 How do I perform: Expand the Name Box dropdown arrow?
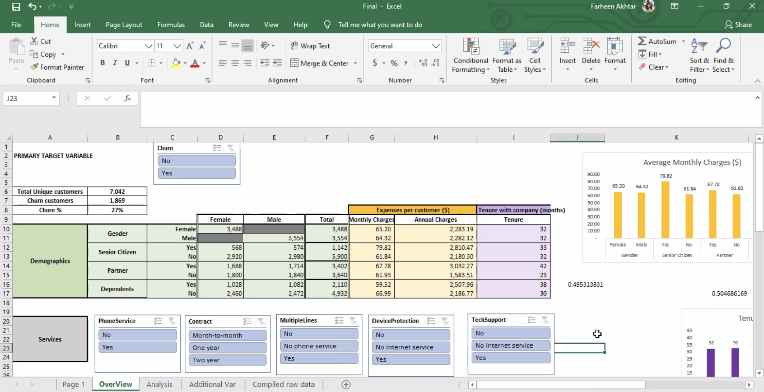coord(54,98)
